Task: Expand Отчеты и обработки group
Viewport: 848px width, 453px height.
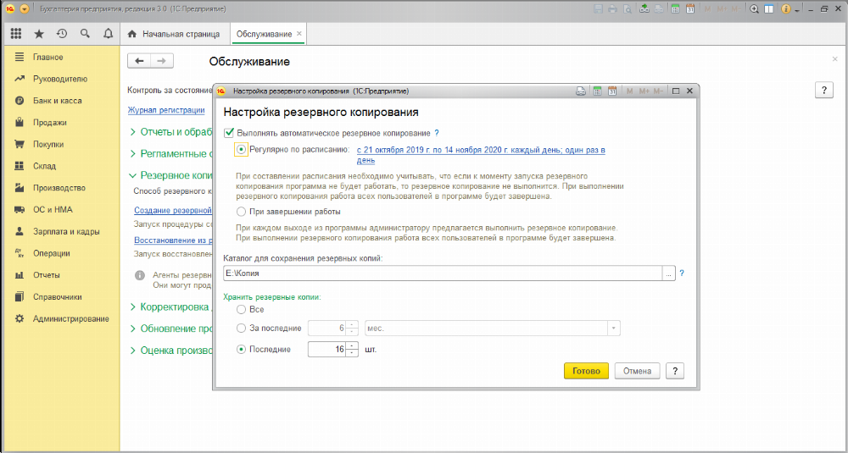Action: tap(172, 132)
